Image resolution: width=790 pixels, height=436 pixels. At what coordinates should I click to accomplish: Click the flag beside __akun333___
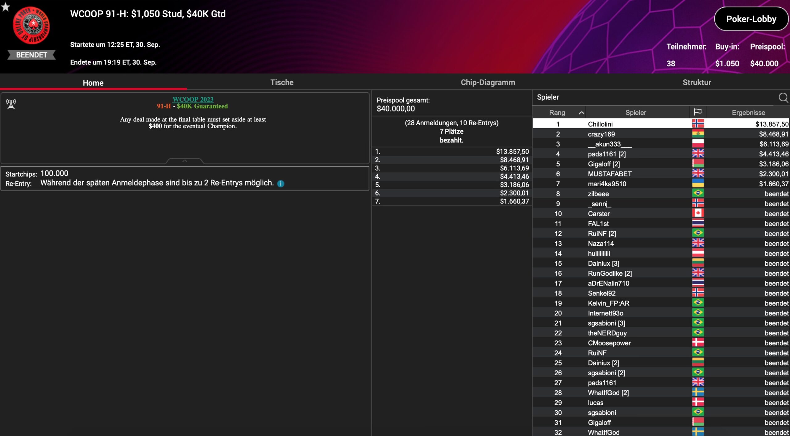tap(698, 144)
